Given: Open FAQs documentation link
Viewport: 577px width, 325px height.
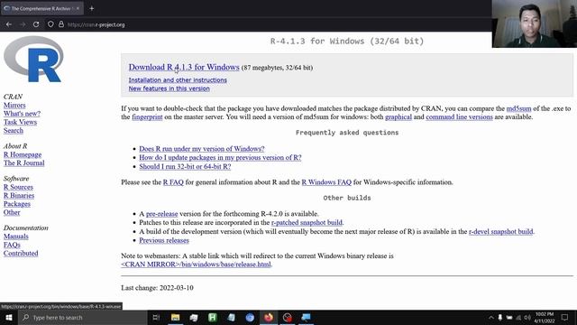Looking at the screenshot, I should click(x=12, y=245).
